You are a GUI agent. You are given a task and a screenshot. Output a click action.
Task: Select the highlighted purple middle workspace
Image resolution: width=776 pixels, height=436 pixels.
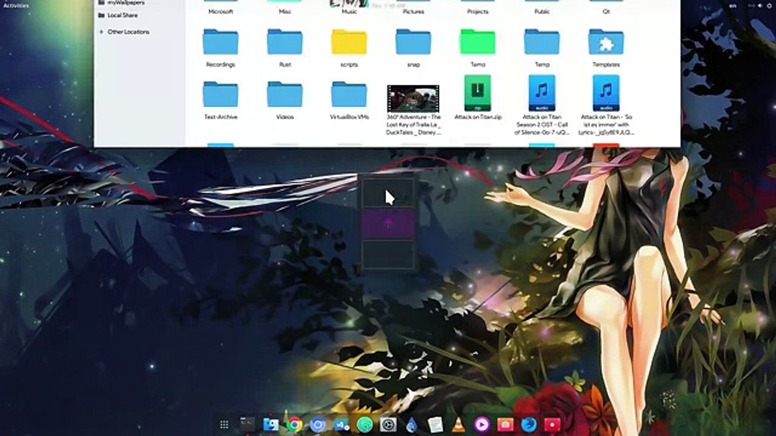pos(389,223)
